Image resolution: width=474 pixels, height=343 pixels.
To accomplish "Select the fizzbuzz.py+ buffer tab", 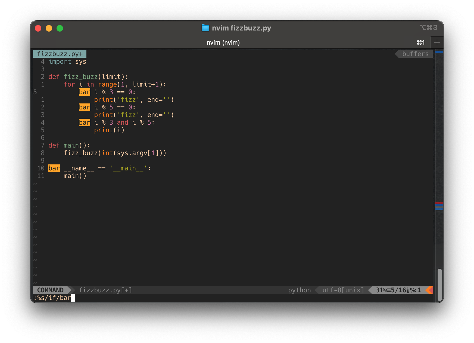I will tap(60, 54).
